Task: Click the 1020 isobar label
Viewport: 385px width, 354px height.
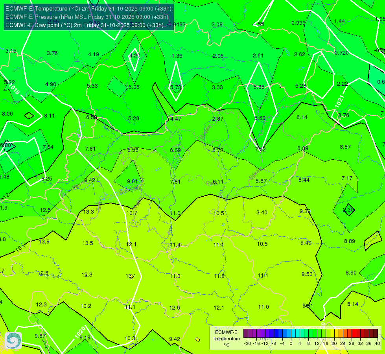Action: (80, 332)
